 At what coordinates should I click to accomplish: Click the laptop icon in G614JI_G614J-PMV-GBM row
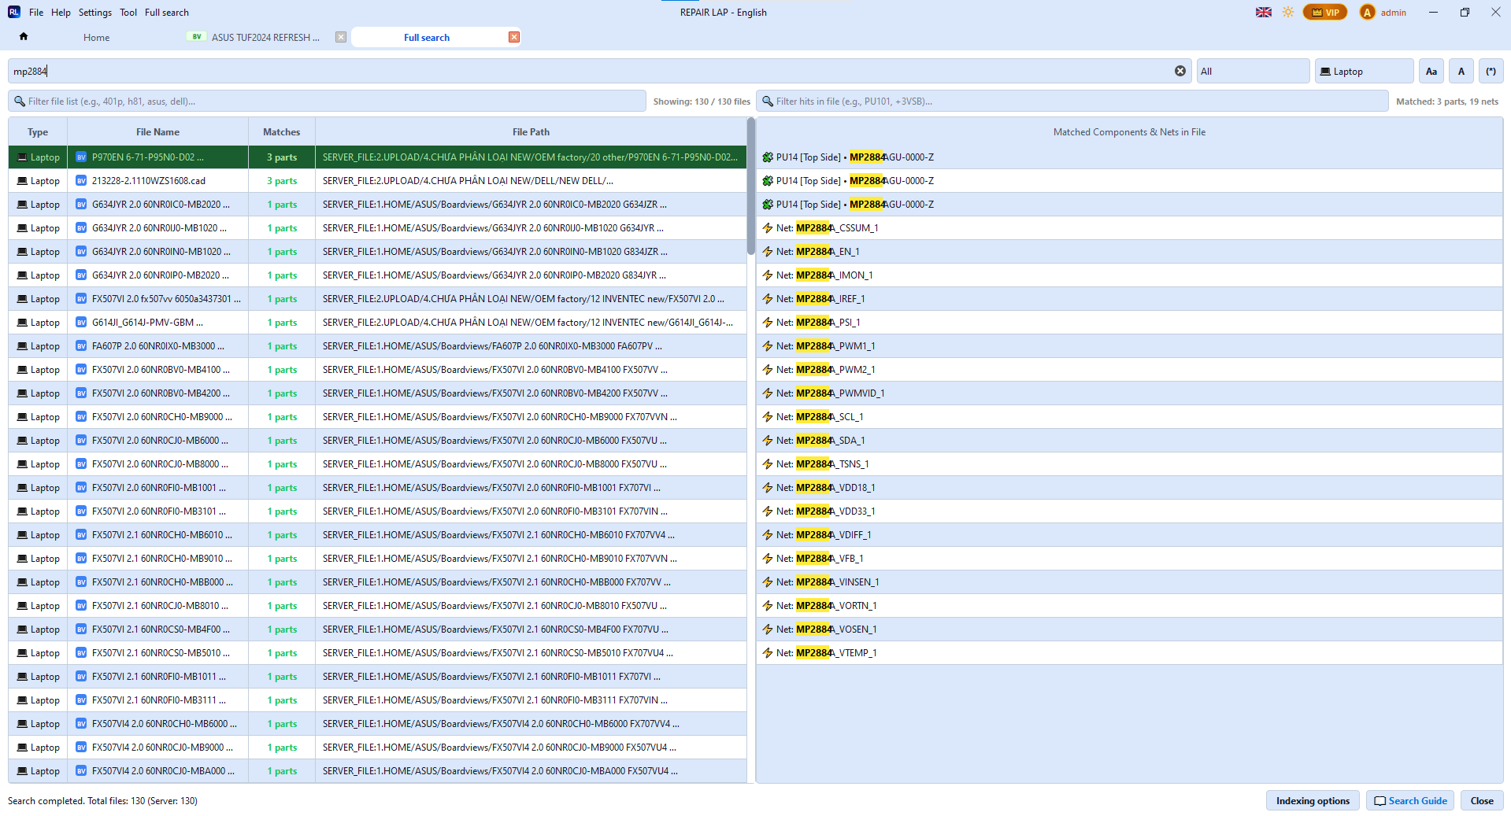pyautogui.click(x=22, y=322)
